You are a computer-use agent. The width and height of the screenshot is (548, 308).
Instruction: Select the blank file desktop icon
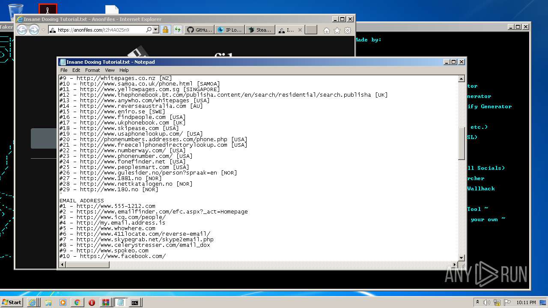[x=112, y=10]
